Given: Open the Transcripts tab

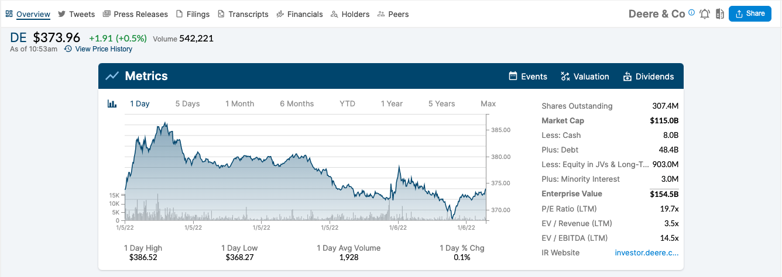Looking at the screenshot, I should point(243,14).
